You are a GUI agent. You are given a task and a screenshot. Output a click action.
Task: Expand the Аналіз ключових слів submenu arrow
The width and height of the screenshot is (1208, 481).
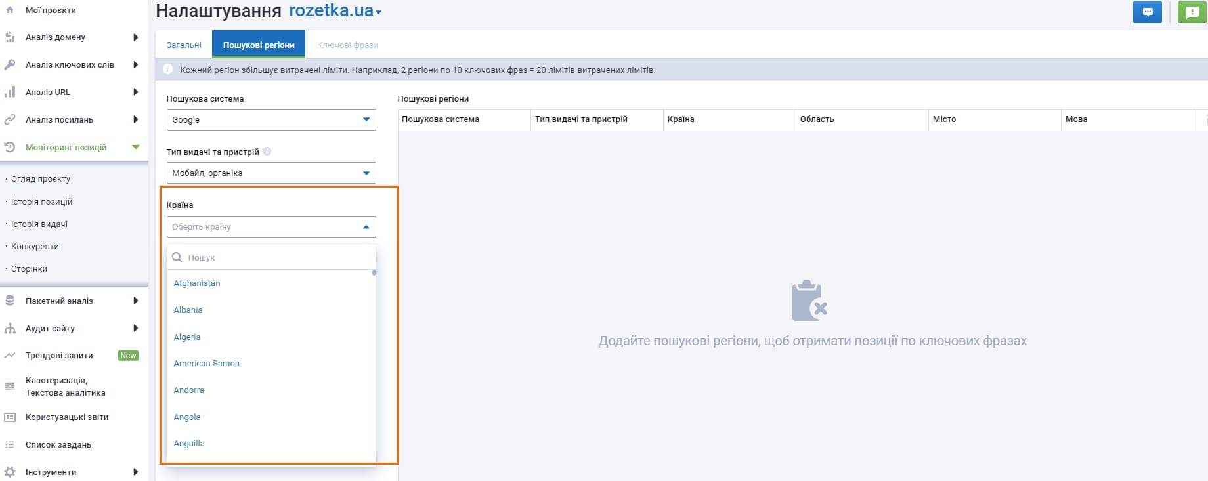coord(136,65)
